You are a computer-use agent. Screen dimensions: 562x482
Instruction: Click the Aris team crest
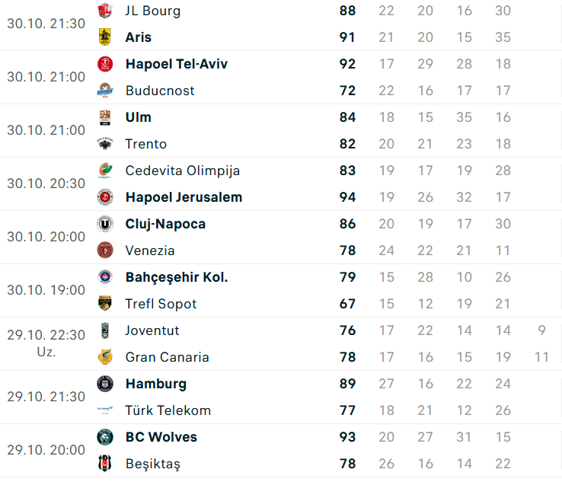(x=105, y=37)
